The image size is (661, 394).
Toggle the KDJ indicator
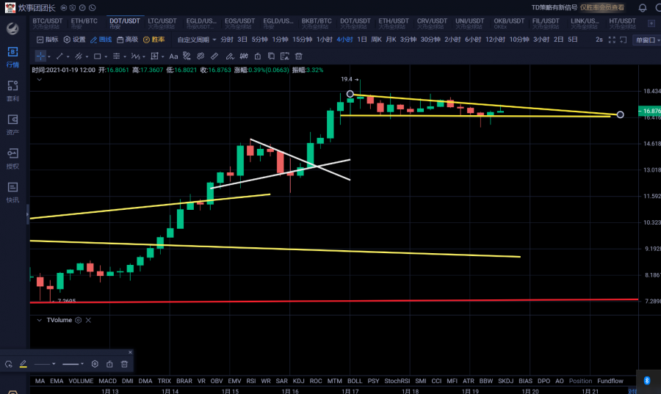[298, 381]
